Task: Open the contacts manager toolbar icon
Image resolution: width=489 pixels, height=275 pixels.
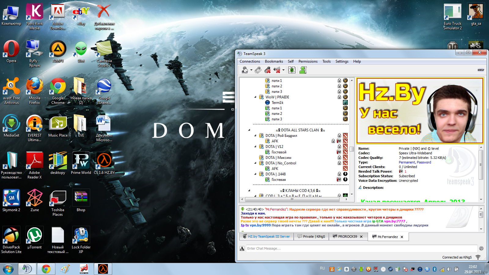Action: pyautogui.click(x=303, y=70)
